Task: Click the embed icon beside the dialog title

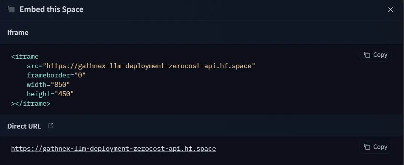Action: (11, 9)
